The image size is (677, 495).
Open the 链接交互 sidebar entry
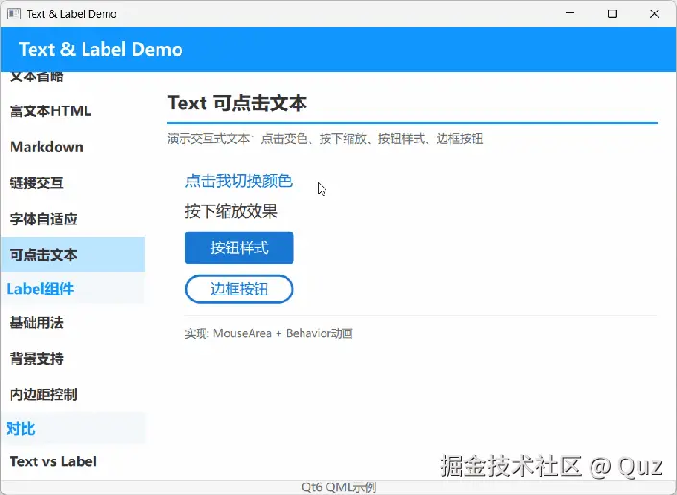pyautogui.click(x=73, y=183)
